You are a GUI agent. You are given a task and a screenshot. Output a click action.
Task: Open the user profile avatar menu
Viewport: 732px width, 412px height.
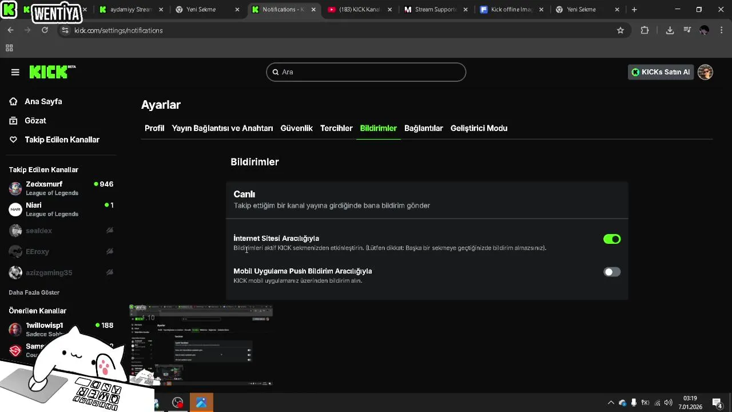pyautogui.click(x=705, y=72)
